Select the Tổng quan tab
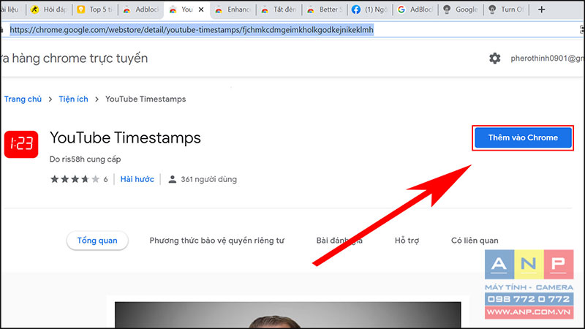Viewport: 585px width, 329px height. [97, 241]
